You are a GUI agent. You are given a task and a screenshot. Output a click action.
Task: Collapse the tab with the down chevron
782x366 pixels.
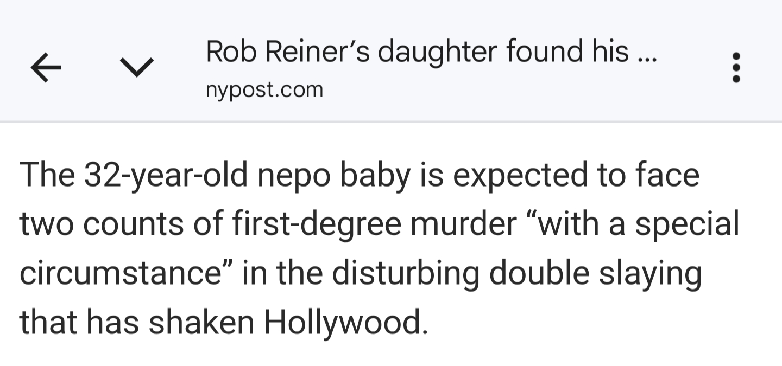tap(136, 68)
